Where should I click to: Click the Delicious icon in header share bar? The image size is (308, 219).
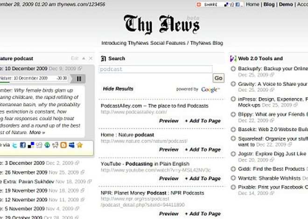tap(226, 5)
